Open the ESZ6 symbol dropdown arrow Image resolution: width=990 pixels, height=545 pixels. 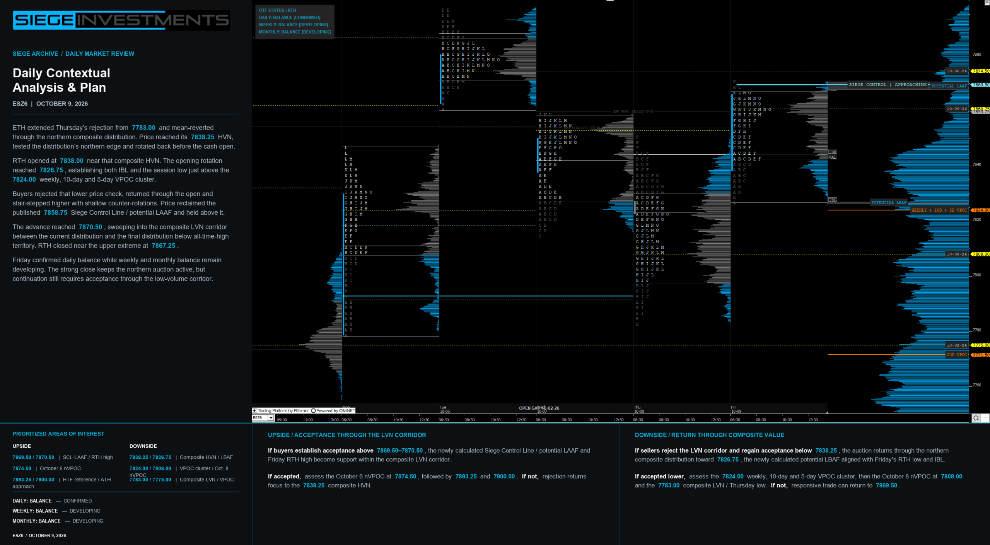click(x=271, y=418)
